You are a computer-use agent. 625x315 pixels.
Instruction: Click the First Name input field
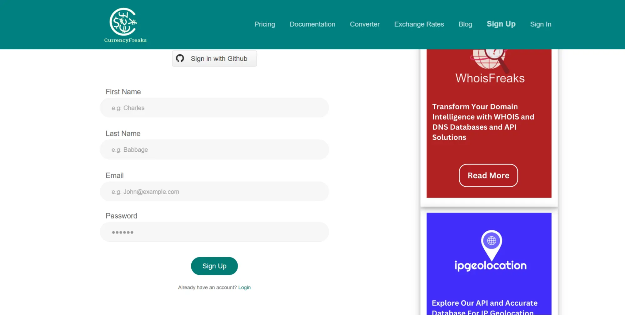pos(214,107)
